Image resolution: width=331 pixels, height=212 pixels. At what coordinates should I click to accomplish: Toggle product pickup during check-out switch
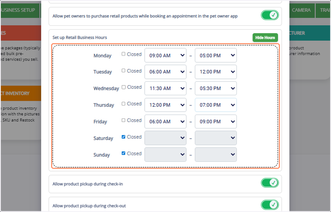click(270, 205)
